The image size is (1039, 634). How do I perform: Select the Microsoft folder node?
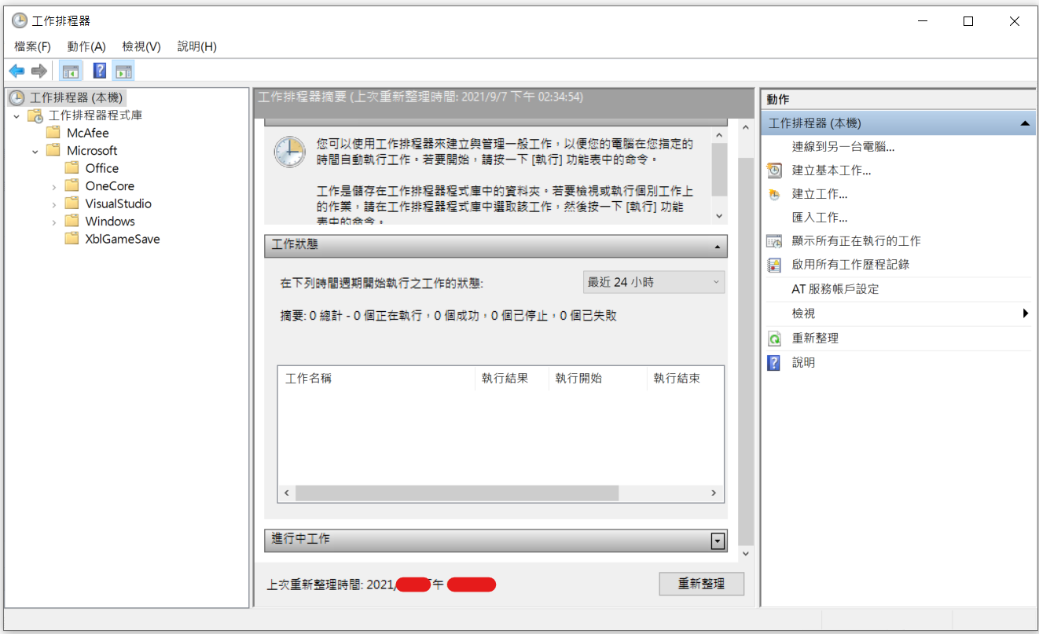tap(92, 151)
